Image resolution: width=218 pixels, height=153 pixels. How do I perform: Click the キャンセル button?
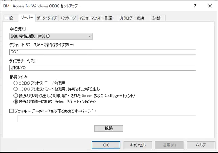point(138,145)
